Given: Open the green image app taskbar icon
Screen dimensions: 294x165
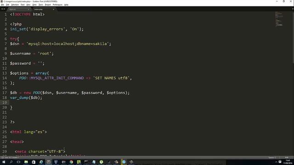Looking at the screenshot, I should tap(79, 162).
